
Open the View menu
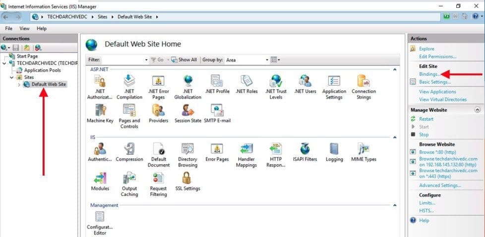24,29
